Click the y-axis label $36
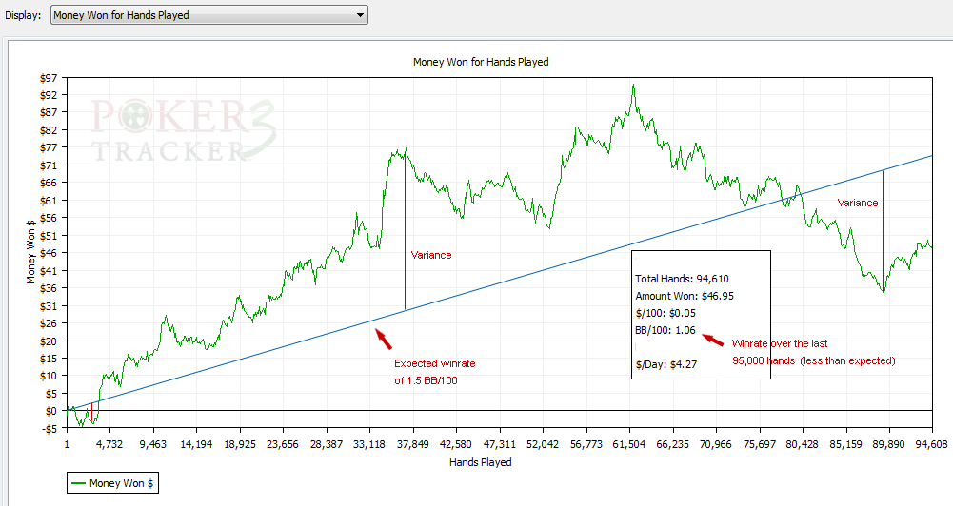953x506 pixels. (49, 288)
